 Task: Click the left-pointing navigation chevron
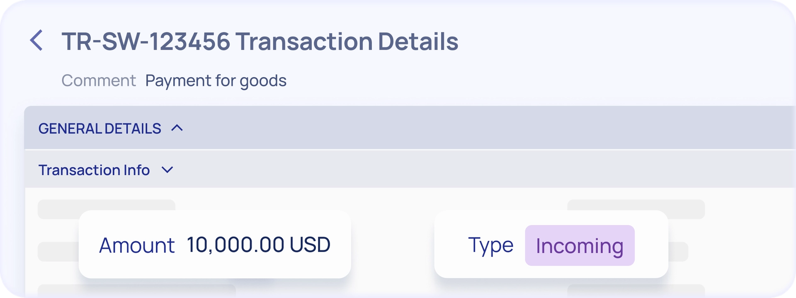36,40
